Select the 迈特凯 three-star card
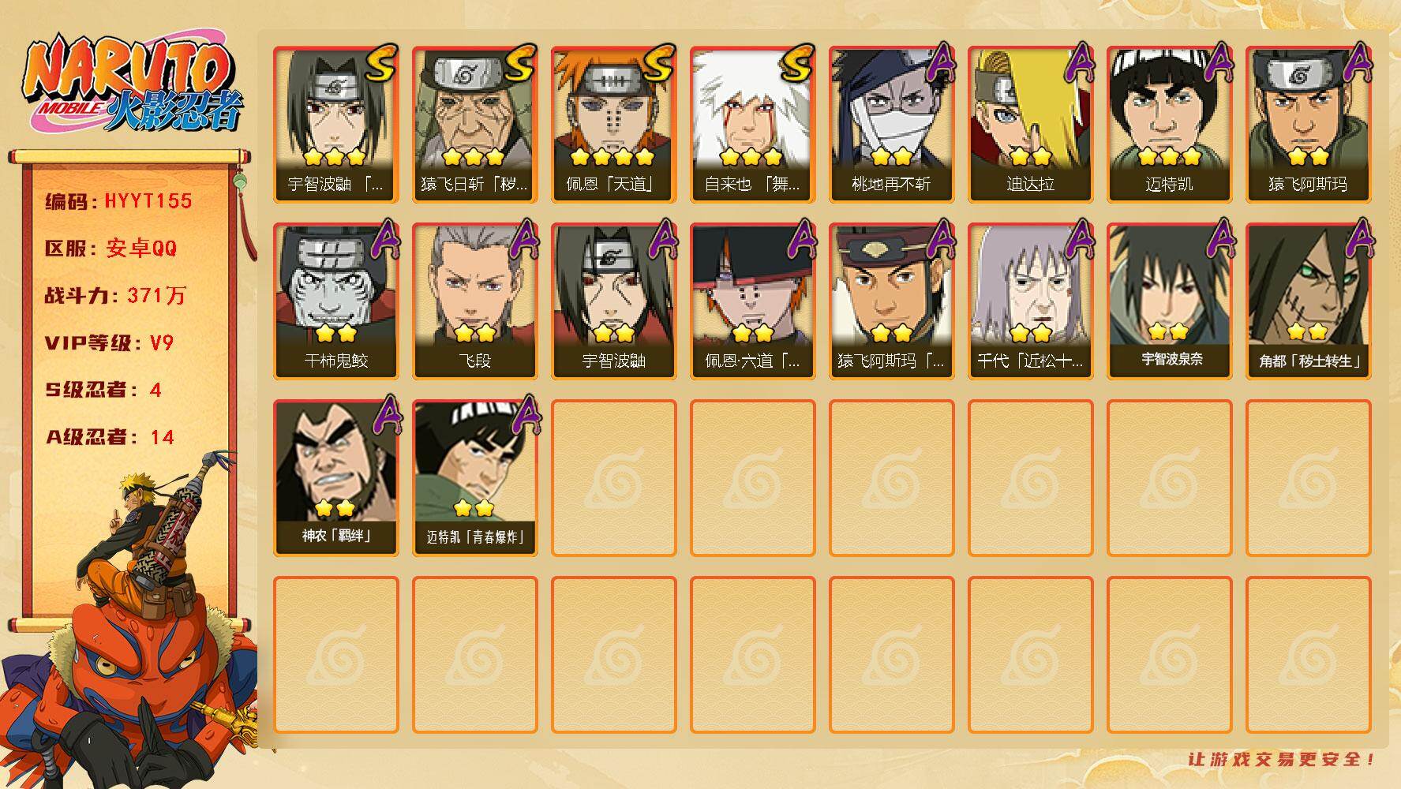1401x789 pixels. pos(1169,125)
